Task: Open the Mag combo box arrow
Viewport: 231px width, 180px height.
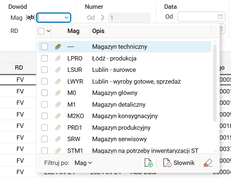Action: tap(66, 17)
